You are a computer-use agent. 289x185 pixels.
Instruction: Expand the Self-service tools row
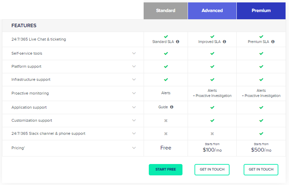point(134,53)
